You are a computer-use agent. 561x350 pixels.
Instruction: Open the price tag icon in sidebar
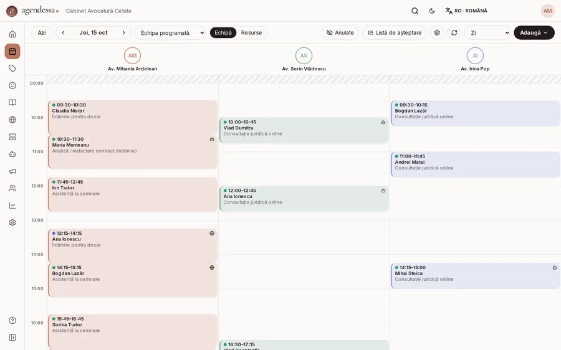tap(12, 69)
